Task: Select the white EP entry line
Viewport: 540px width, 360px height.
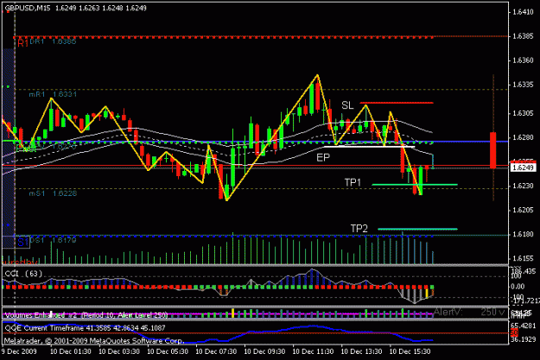Action: (x=369, y=147)
